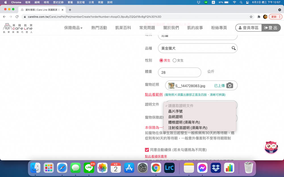
Task: Open LINE from the Dock
Action: pyautogui.click(x=89, y=168)
